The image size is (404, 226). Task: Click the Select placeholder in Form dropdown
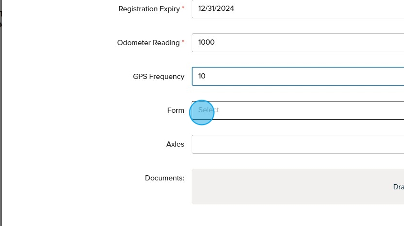tap(209, 110)
